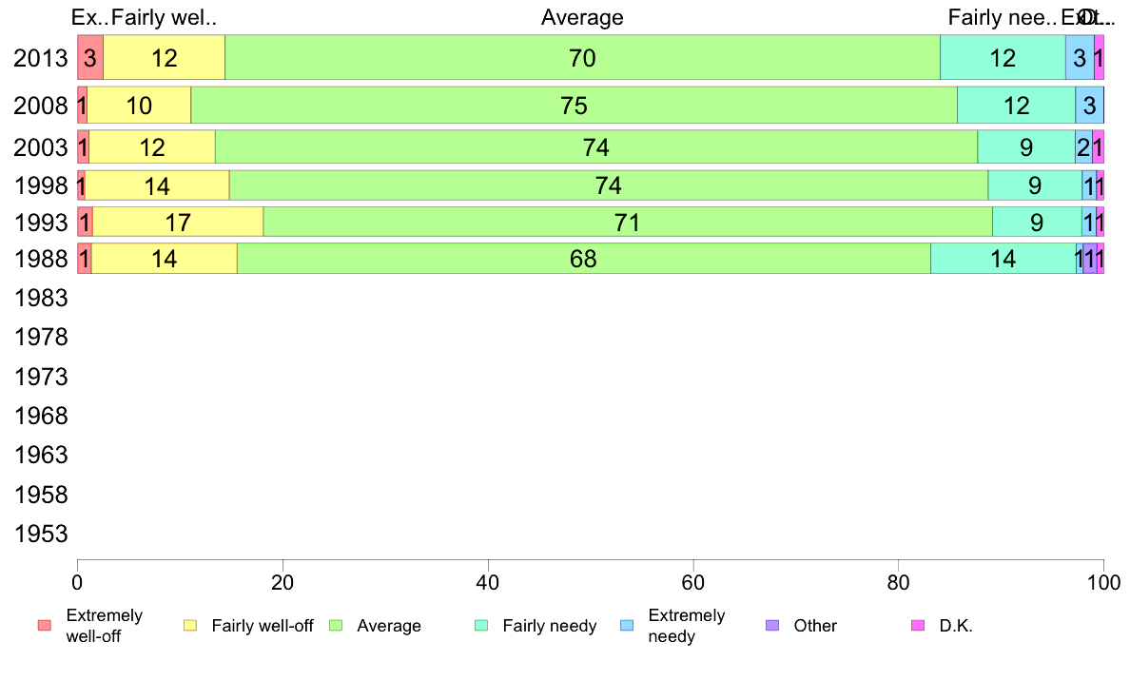
Task: Click the "Fairly needy" legend text label
Action: click(x=550, y=626)
